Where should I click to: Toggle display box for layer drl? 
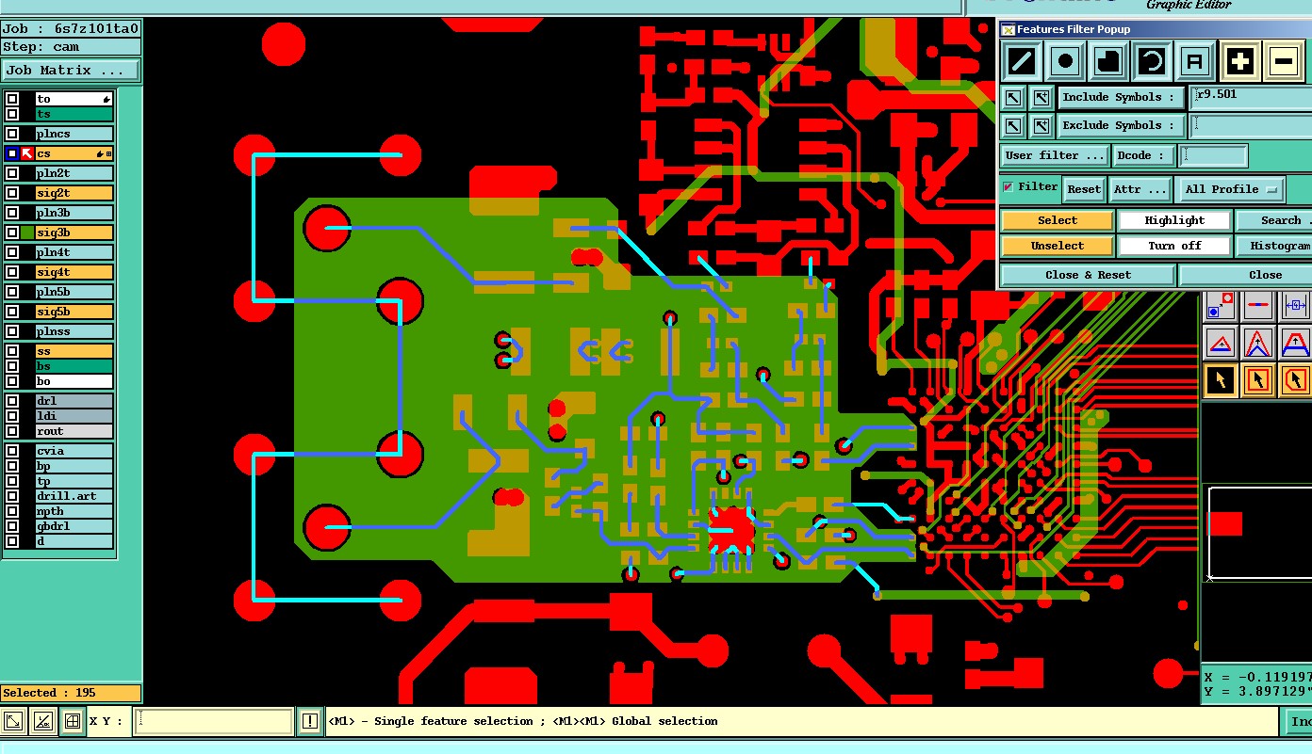coord(12,401)
